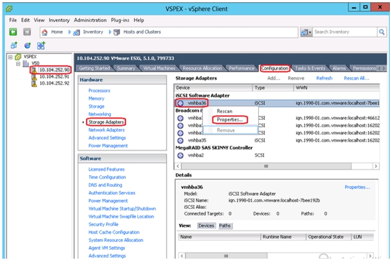Click the Home house icon
This screenshot has height=267, width=391.
click(x=44, y=32)
